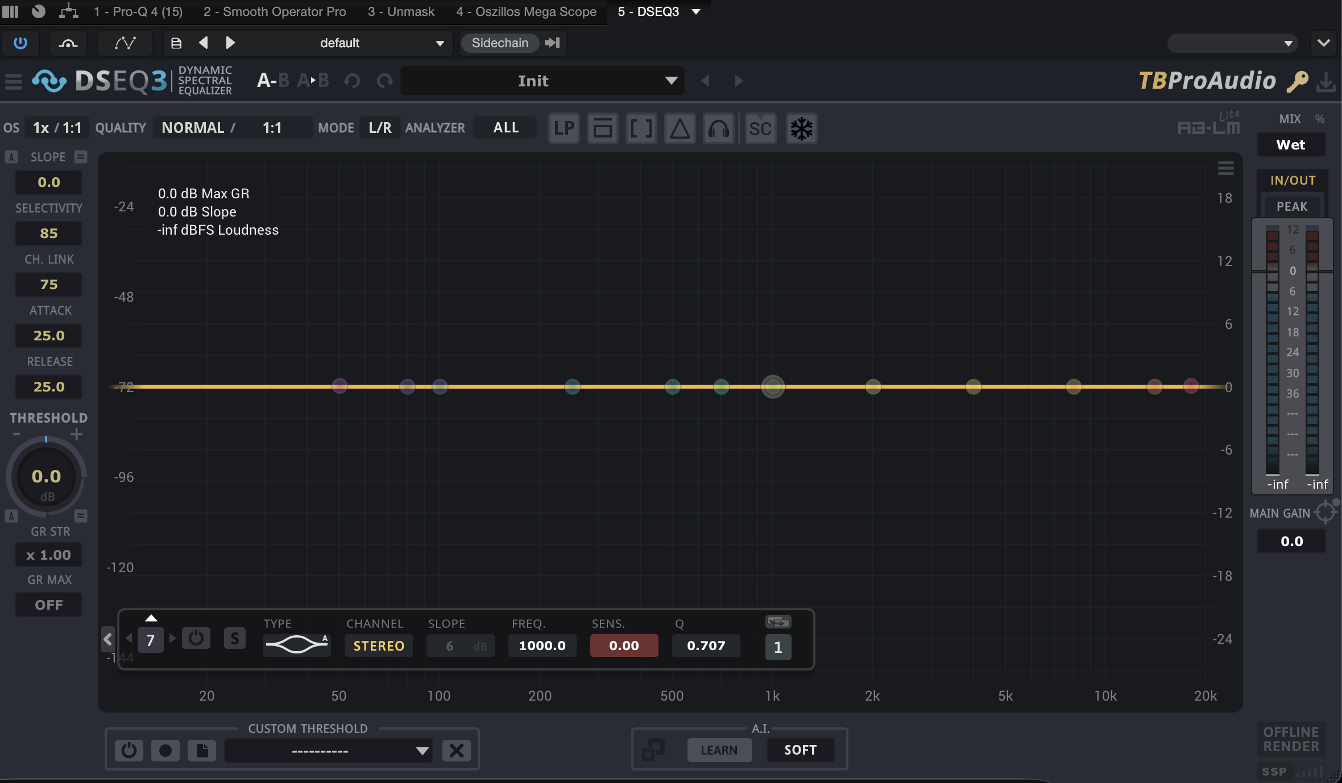Screen dimensions: 1342x783
Task: Toggle the slope auto A button
Action: [x=11, y=157]
